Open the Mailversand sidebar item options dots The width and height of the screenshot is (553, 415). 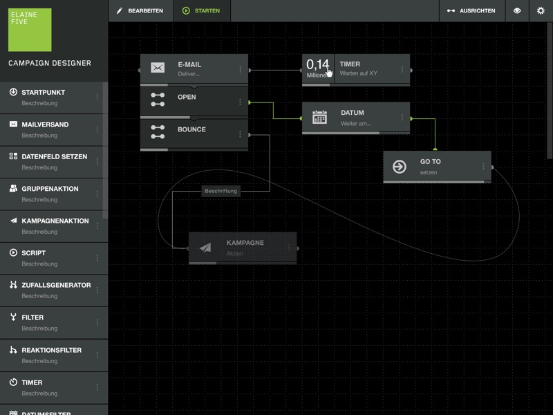coord(97,129)
